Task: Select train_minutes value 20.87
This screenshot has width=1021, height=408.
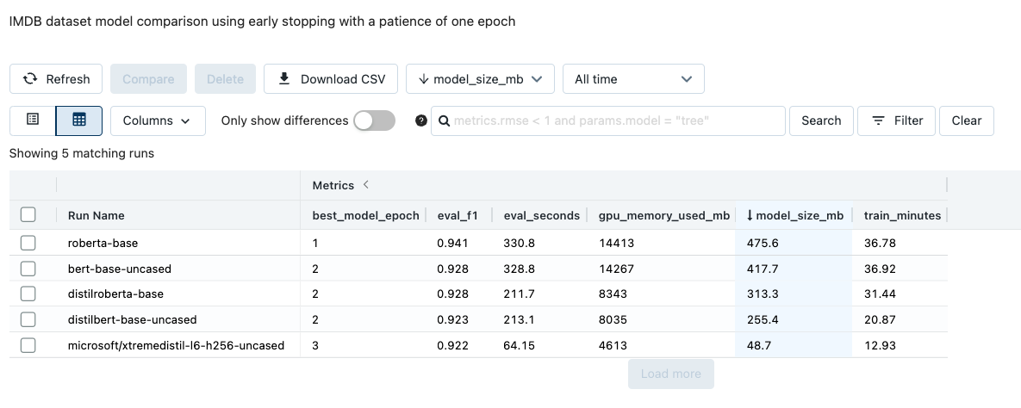Action: [880, 319]
